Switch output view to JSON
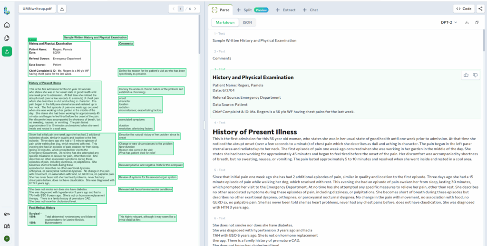The width and height of the screenshot is (487, 246). pyautogui.click(x=247, y=22)
